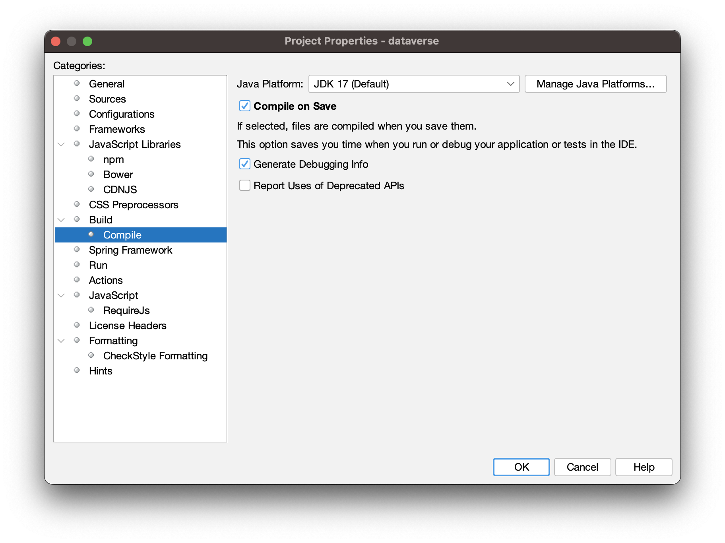Collapse the JavaScript Libraries tree node

click(61, 144)
